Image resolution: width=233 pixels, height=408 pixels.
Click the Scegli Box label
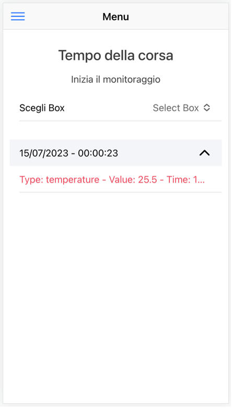pyautogui.click(x=42, y=107)
